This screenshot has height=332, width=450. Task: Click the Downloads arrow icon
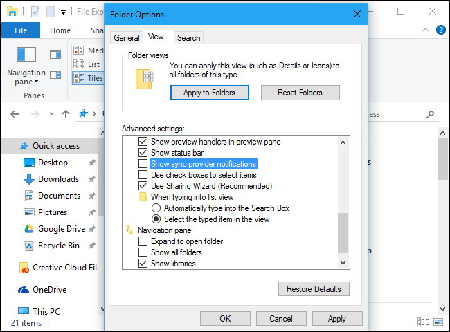(x=29, y=179)
